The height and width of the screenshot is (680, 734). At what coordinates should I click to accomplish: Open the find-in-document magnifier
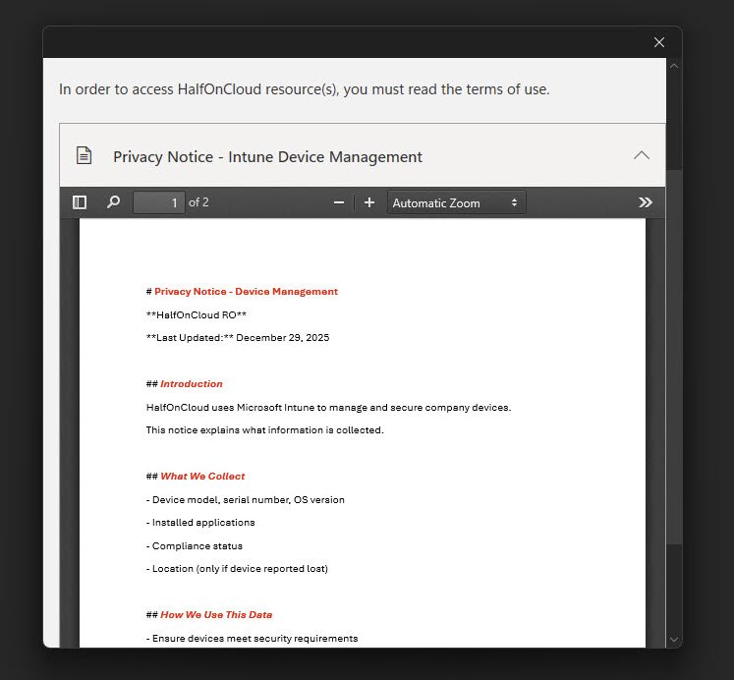(113, 202)
